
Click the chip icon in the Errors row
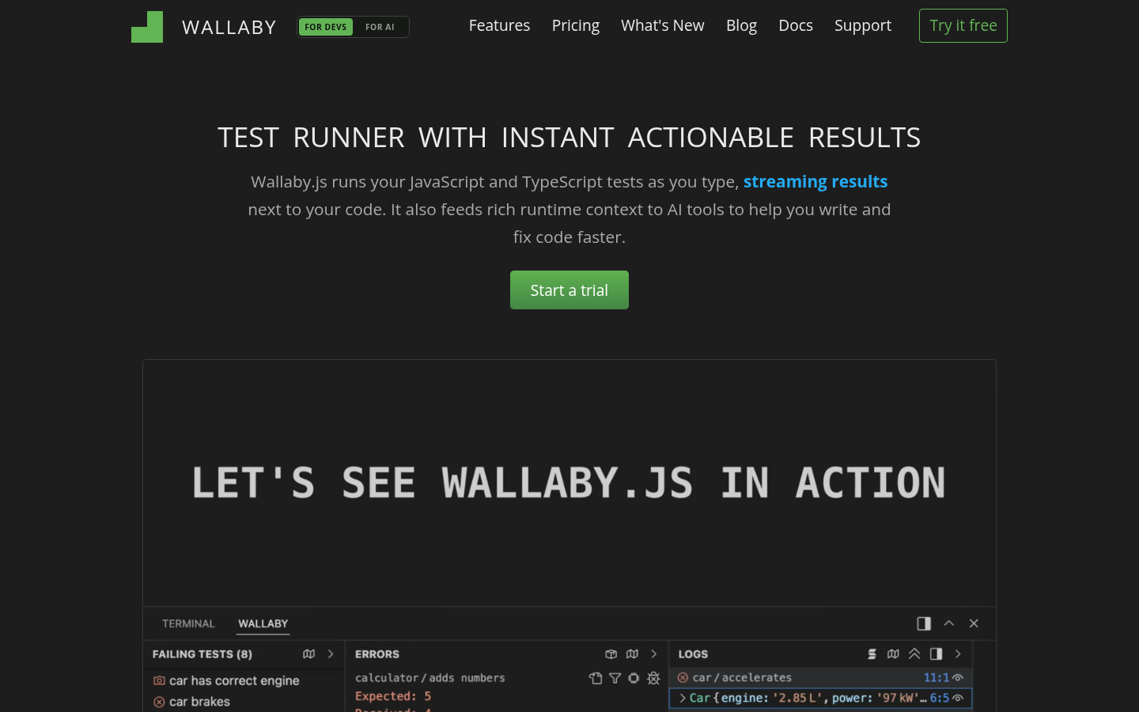click(x=634, y=678)
